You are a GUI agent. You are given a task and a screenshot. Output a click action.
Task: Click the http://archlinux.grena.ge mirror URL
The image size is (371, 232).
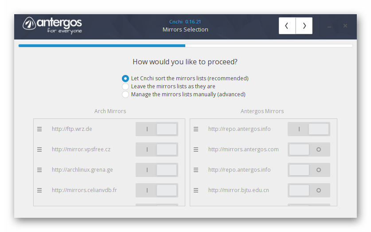tap(82, 170)
